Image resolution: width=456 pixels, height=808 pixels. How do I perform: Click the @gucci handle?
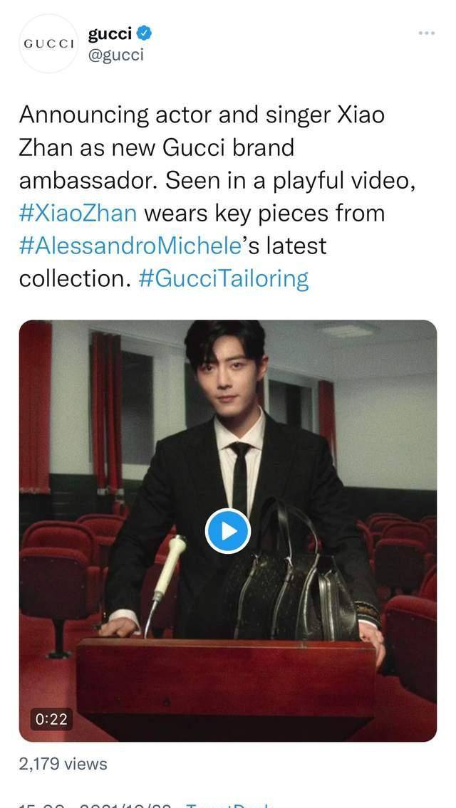click(x=116, y=55)
